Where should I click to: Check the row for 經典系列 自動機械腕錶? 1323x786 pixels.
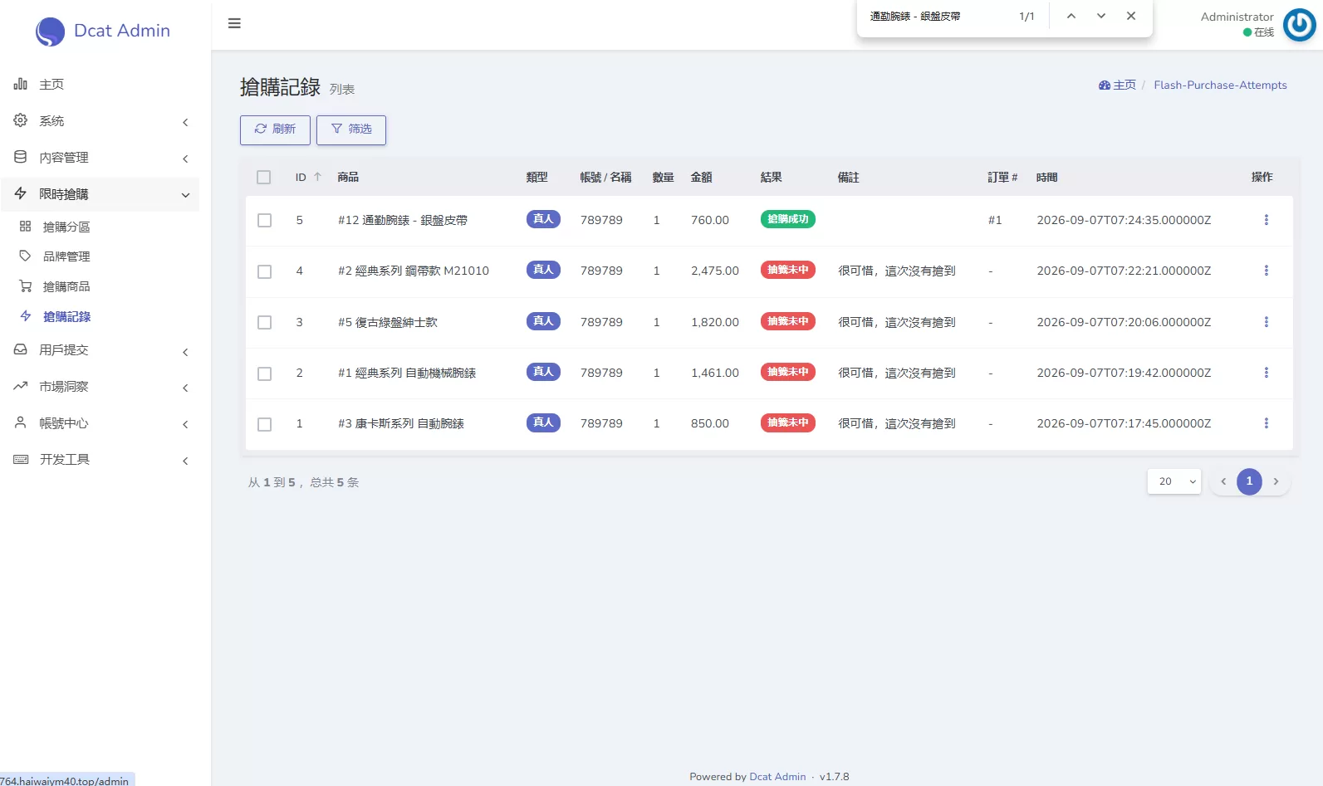(x=264, y=373)
